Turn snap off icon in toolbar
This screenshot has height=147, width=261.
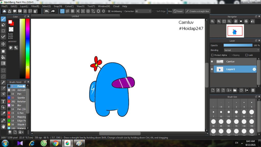62,11
